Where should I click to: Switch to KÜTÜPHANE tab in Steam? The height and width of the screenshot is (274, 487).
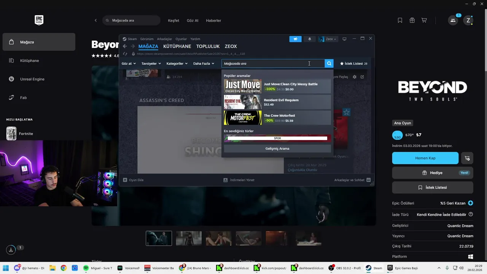(x=177, y=46)
